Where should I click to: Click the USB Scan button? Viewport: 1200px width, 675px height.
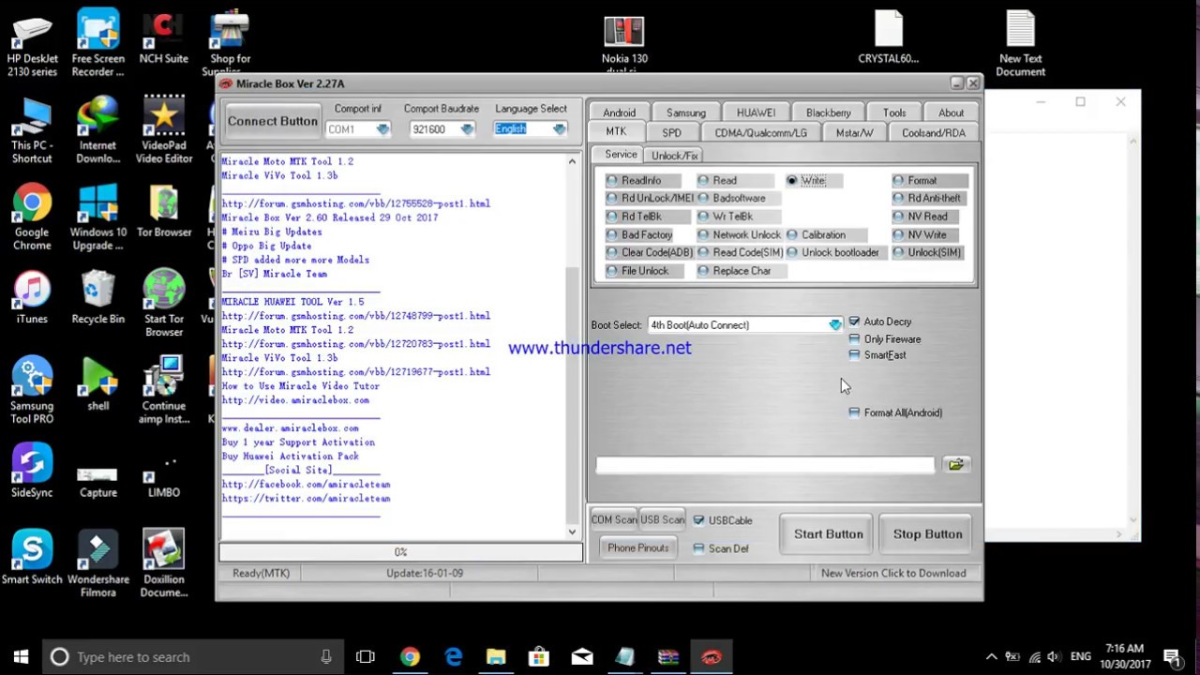coord(662,520)
